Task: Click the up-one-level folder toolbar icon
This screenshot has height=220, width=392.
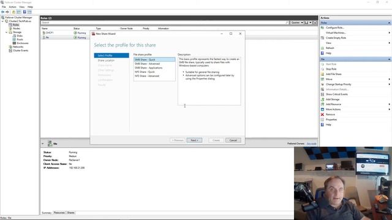Action: (13, 12)
